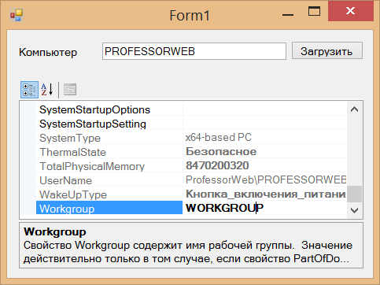
Task: Maximize the Form1 window
Action: pos(314,11)
